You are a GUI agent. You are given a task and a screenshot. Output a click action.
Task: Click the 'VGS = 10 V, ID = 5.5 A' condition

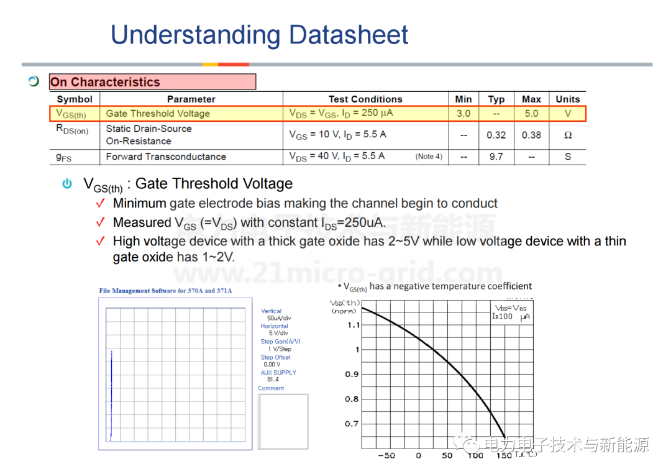[337, 135]
